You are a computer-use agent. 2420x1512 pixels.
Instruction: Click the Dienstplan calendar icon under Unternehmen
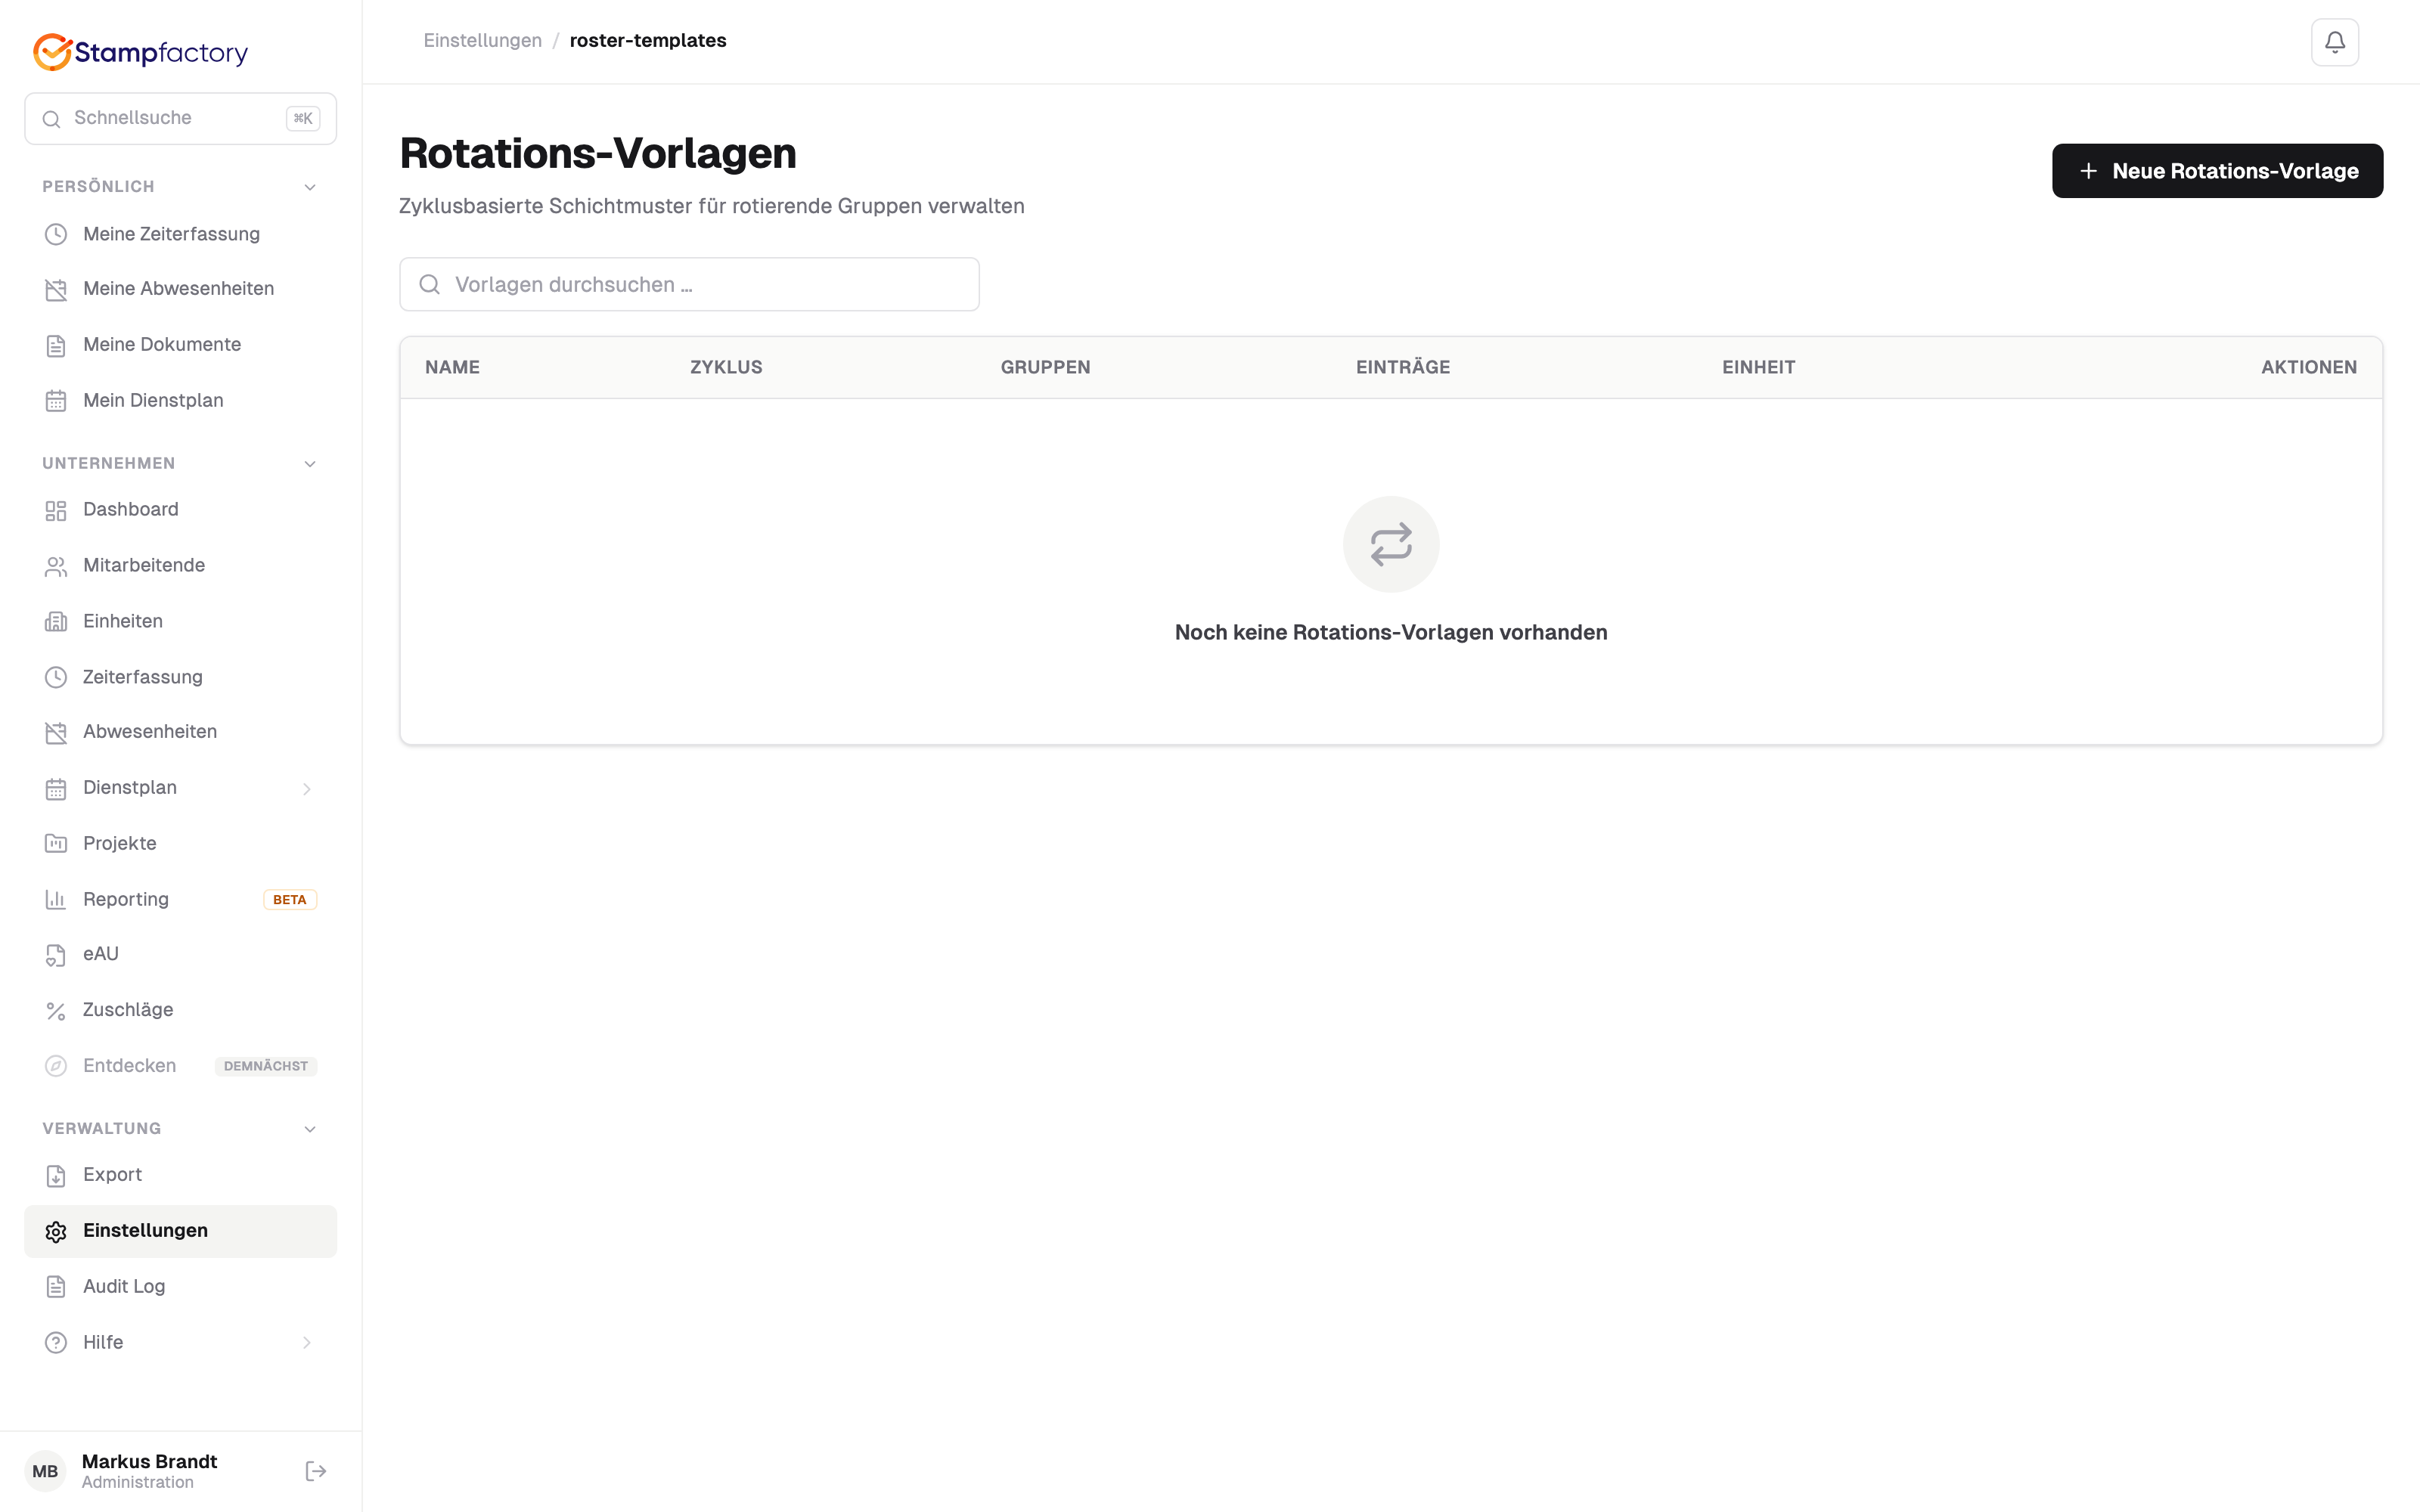[56, 788]
